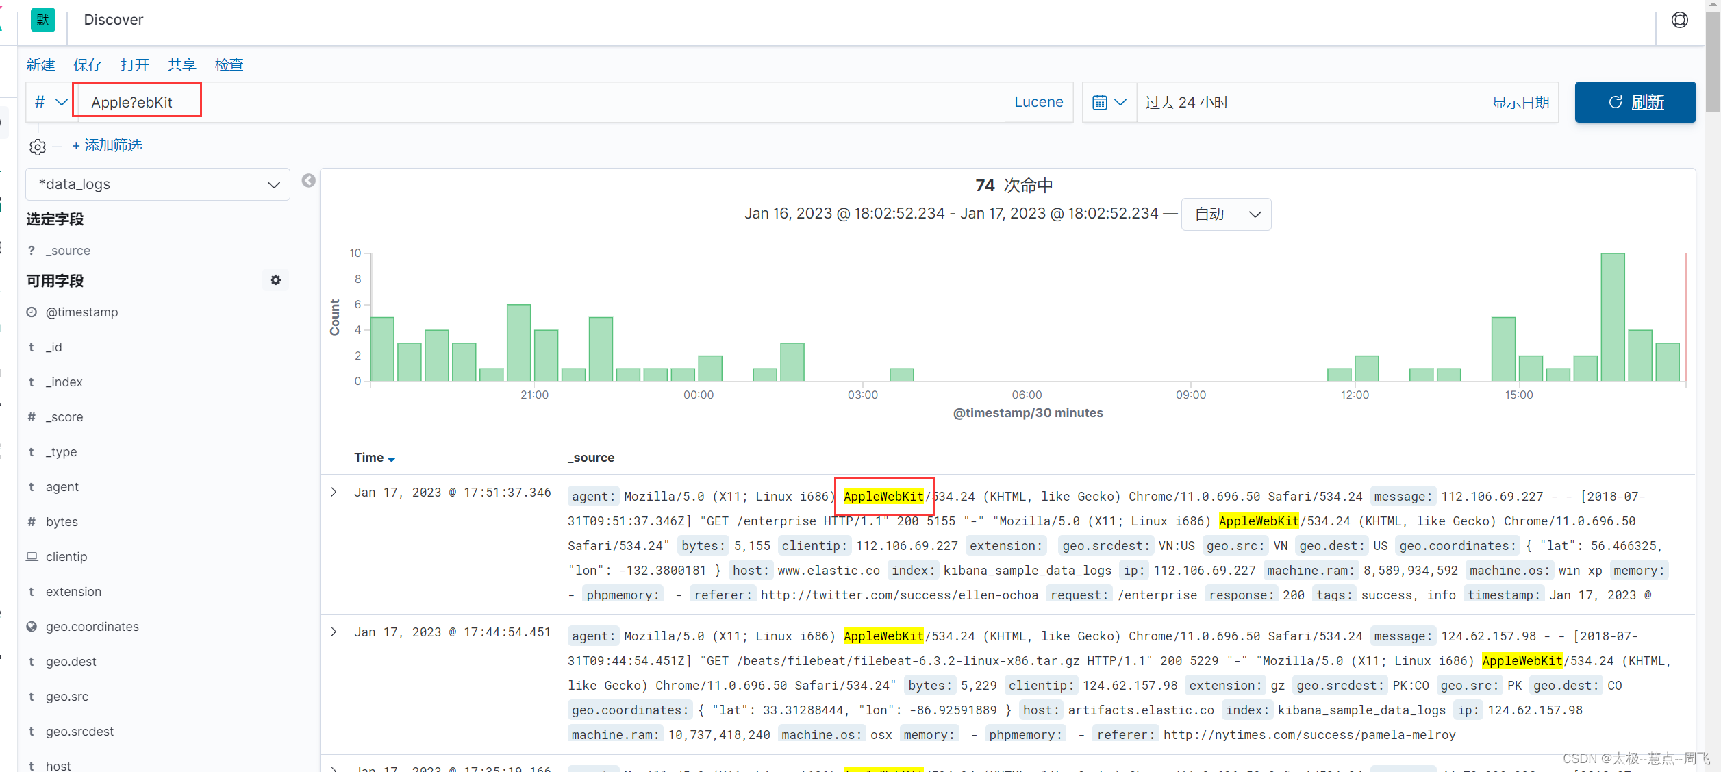Open the 自动 interval dropdown
1721x772 pixels.
coord(1226,214)
